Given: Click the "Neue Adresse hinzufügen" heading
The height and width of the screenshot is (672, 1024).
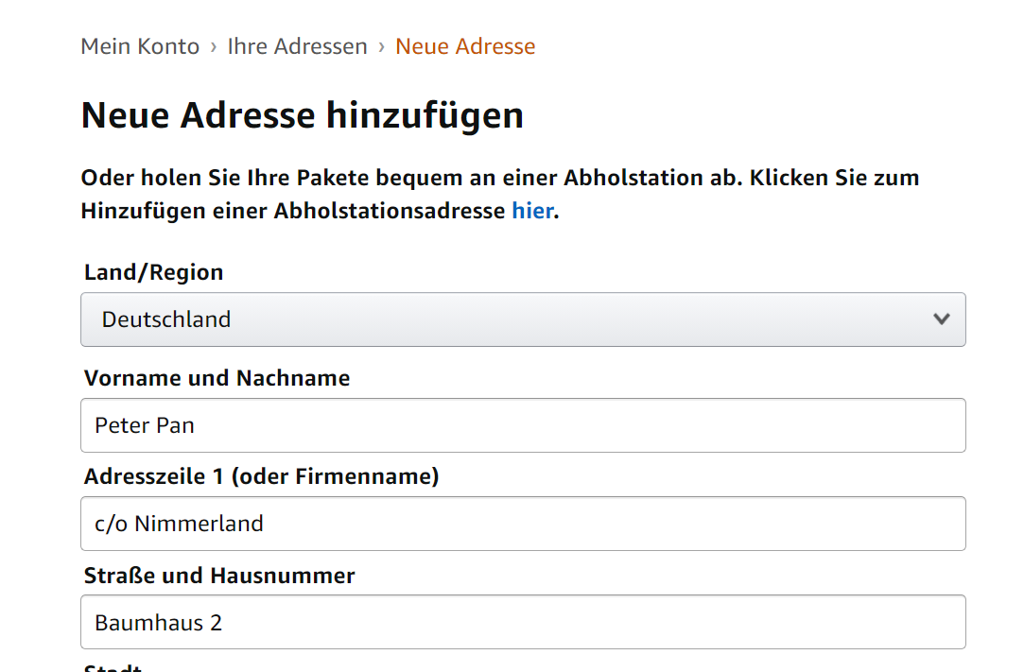Looking at the screenshot, I should [302, 114].
